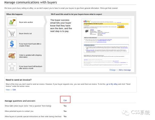Click the item photo in email preview
The image size is (155, 120).
(87, 31)
